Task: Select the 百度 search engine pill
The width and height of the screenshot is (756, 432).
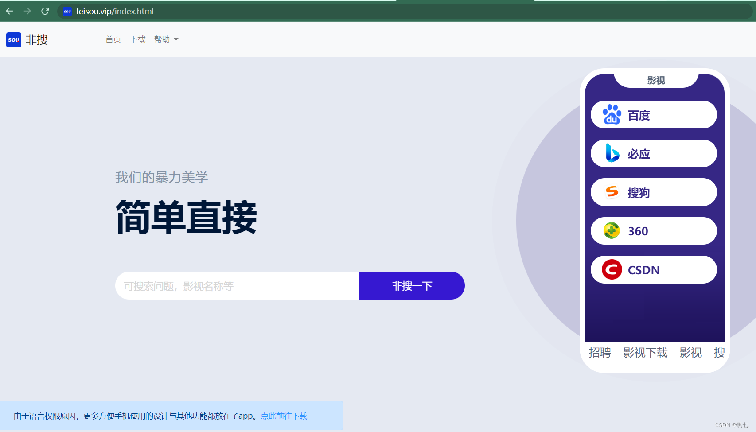Action: pos(654,115)
